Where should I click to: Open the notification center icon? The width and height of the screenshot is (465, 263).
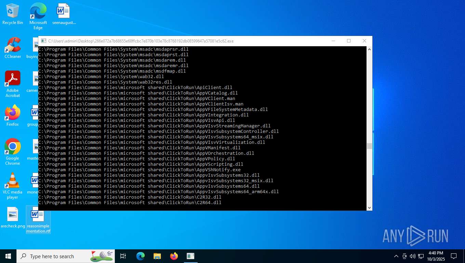click(x=454, y=256)
